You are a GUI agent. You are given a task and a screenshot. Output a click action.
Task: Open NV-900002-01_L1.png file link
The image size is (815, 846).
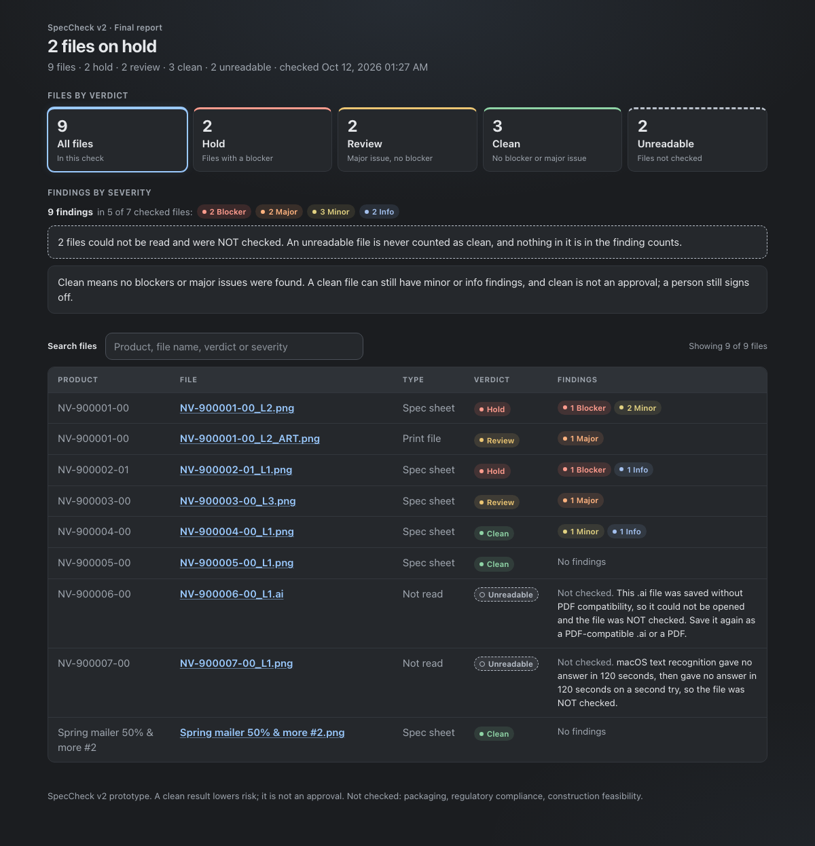click(x=236, y=470)
